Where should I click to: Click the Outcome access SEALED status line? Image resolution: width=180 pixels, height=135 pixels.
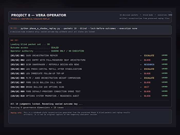tap(34, 48)
